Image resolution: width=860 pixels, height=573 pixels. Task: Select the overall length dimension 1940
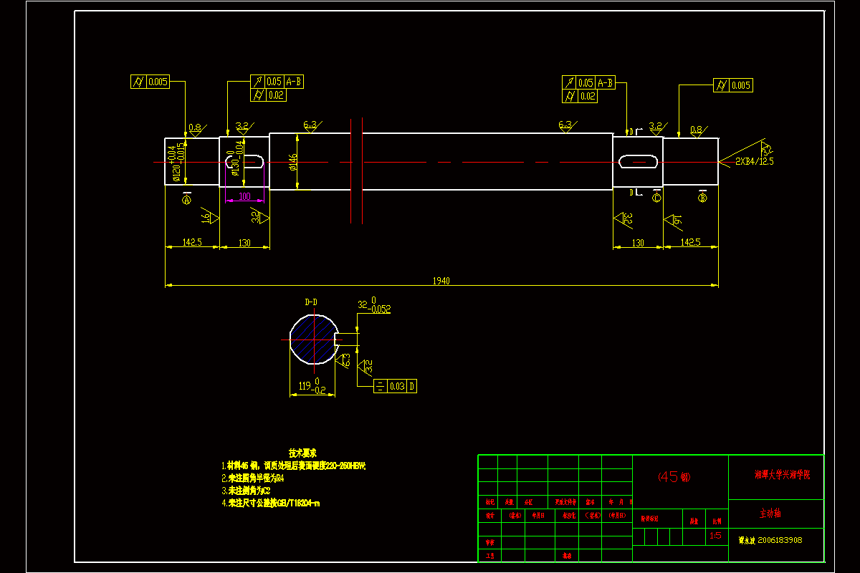click(x=441, y=281)
